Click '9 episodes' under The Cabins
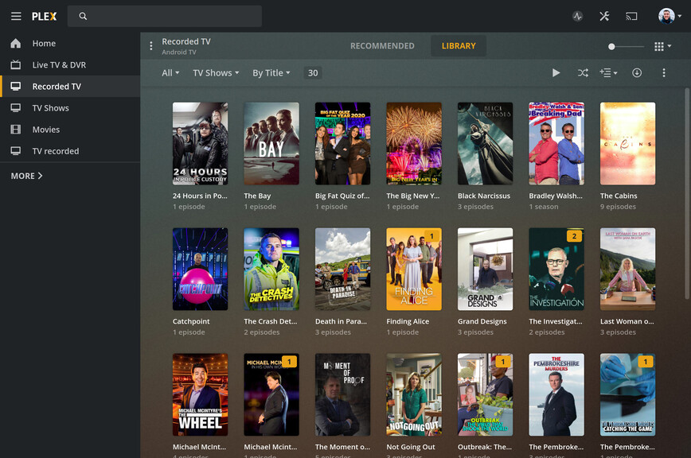Screen dimensions: 691x458 tap(618, 207)
